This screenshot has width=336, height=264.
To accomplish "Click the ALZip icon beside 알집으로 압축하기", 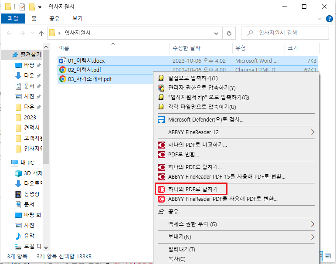I will 161,78.
